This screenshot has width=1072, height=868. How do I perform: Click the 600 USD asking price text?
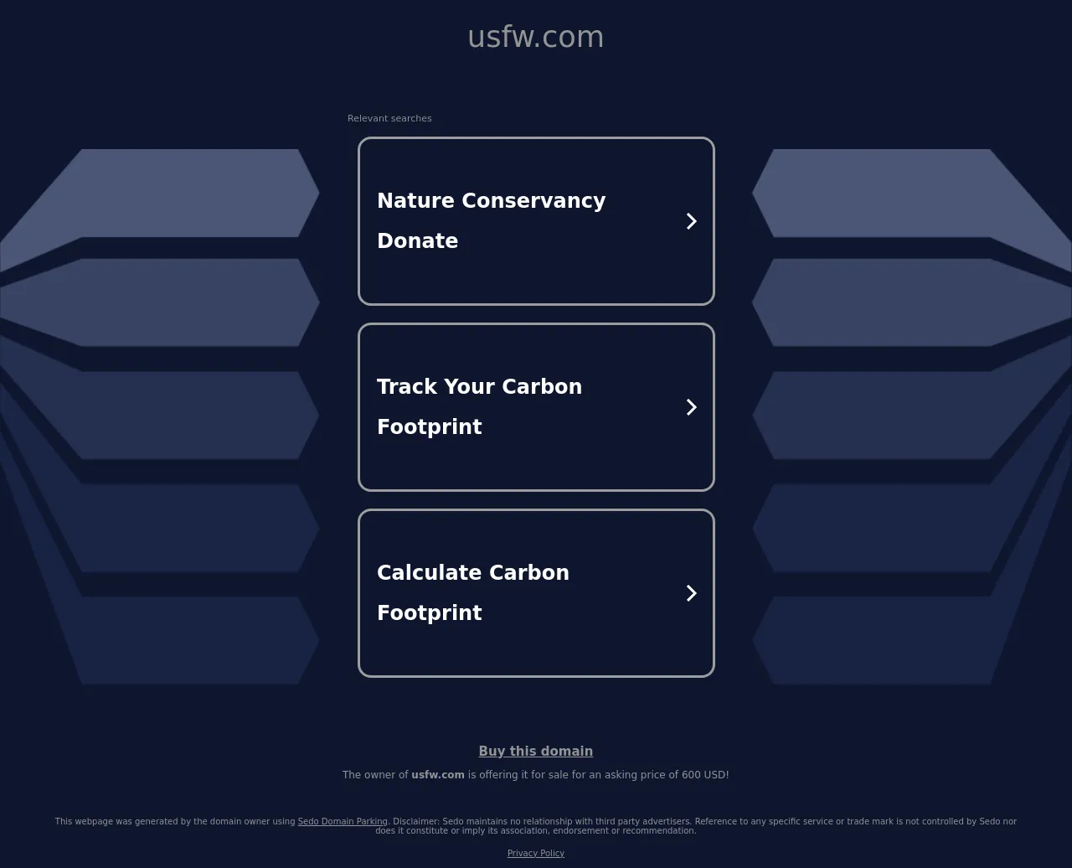coord(703,775)
